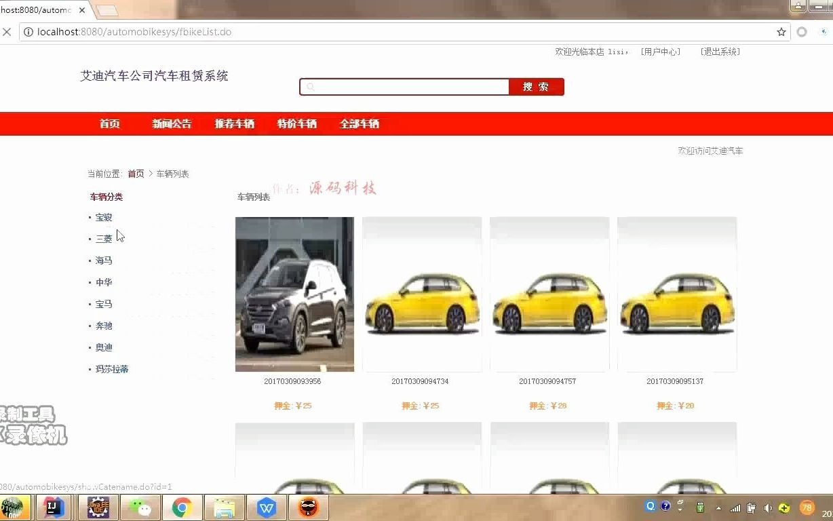This screenshot has height=521, width=833.
Task: Click the orange 78 optimization tray icon
Action: coord(808,507)
